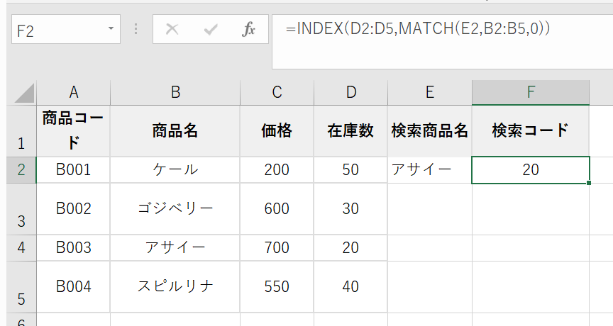Select row 5 header
613x326 pixels.
coord(21,287)
